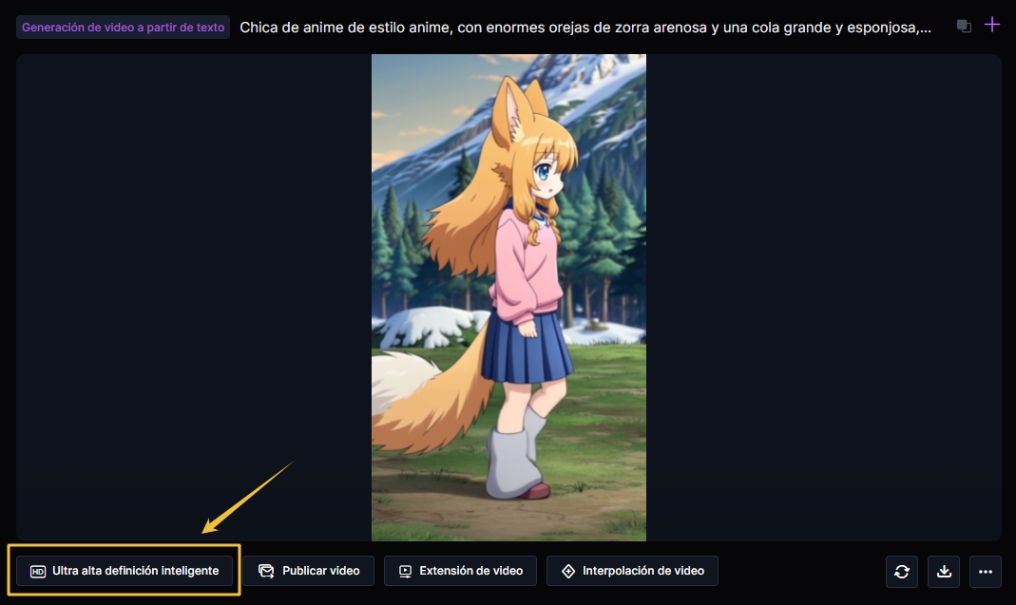Screen dimensions: 1016x605
Task: Click the 'Ultra alta definición inteligente' button text
Action: [135, 571]
